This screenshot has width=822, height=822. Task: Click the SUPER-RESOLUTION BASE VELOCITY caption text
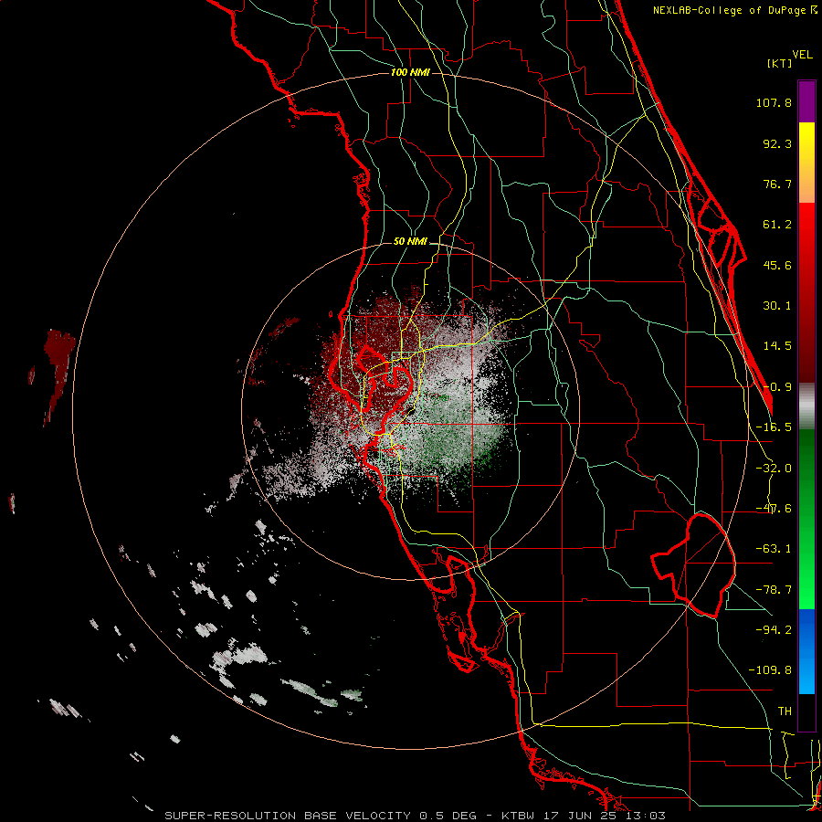click(290, 816)
